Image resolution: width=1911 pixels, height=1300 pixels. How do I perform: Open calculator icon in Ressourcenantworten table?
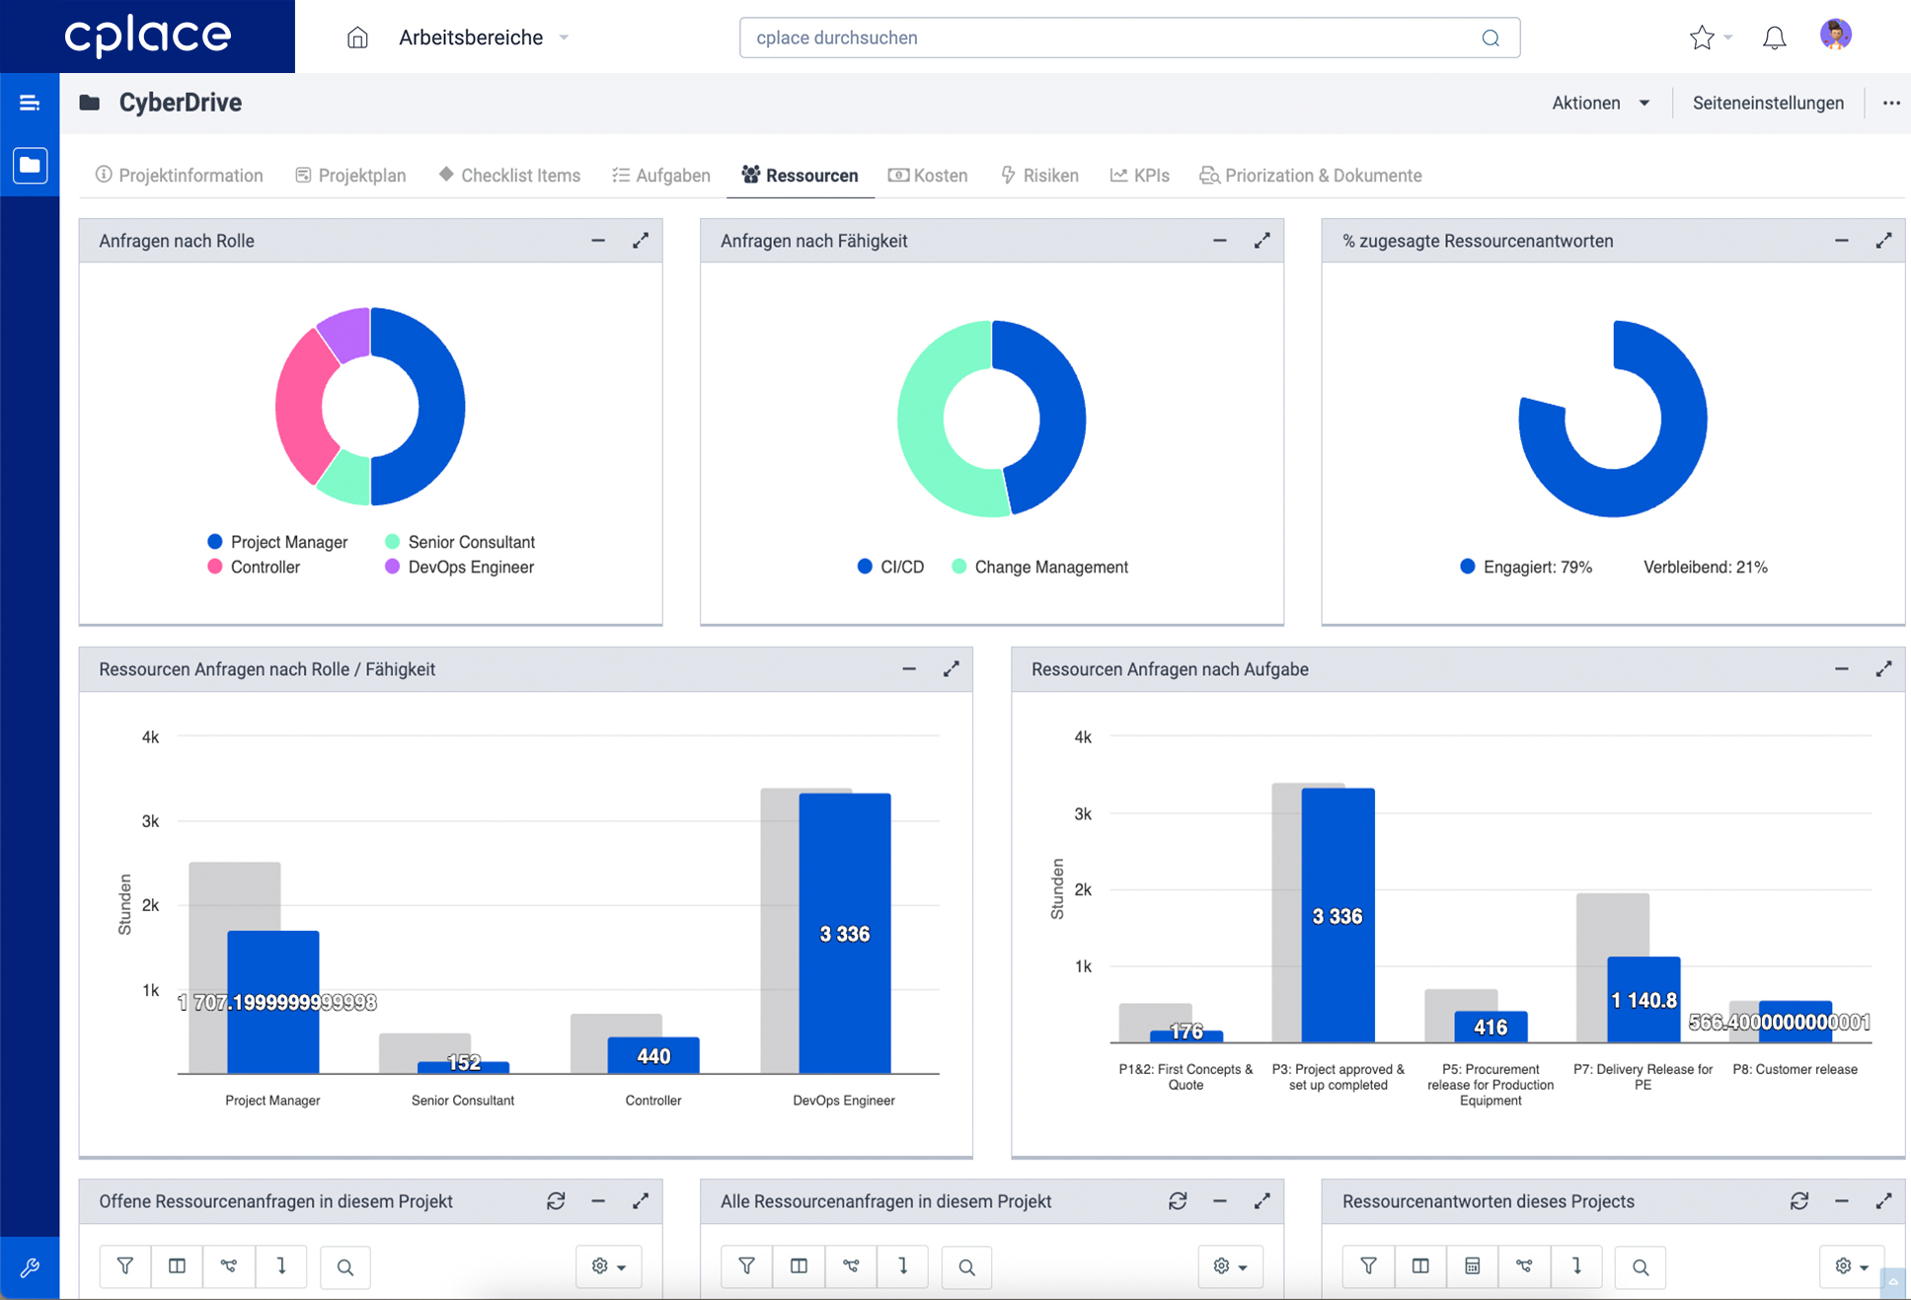pos(1473,1266)
